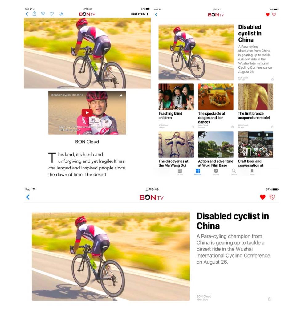Viewport: 305px width, 309px height.
Task: Click the back chevron beside the 3:49 BON TV header
Action: [28, 197]
